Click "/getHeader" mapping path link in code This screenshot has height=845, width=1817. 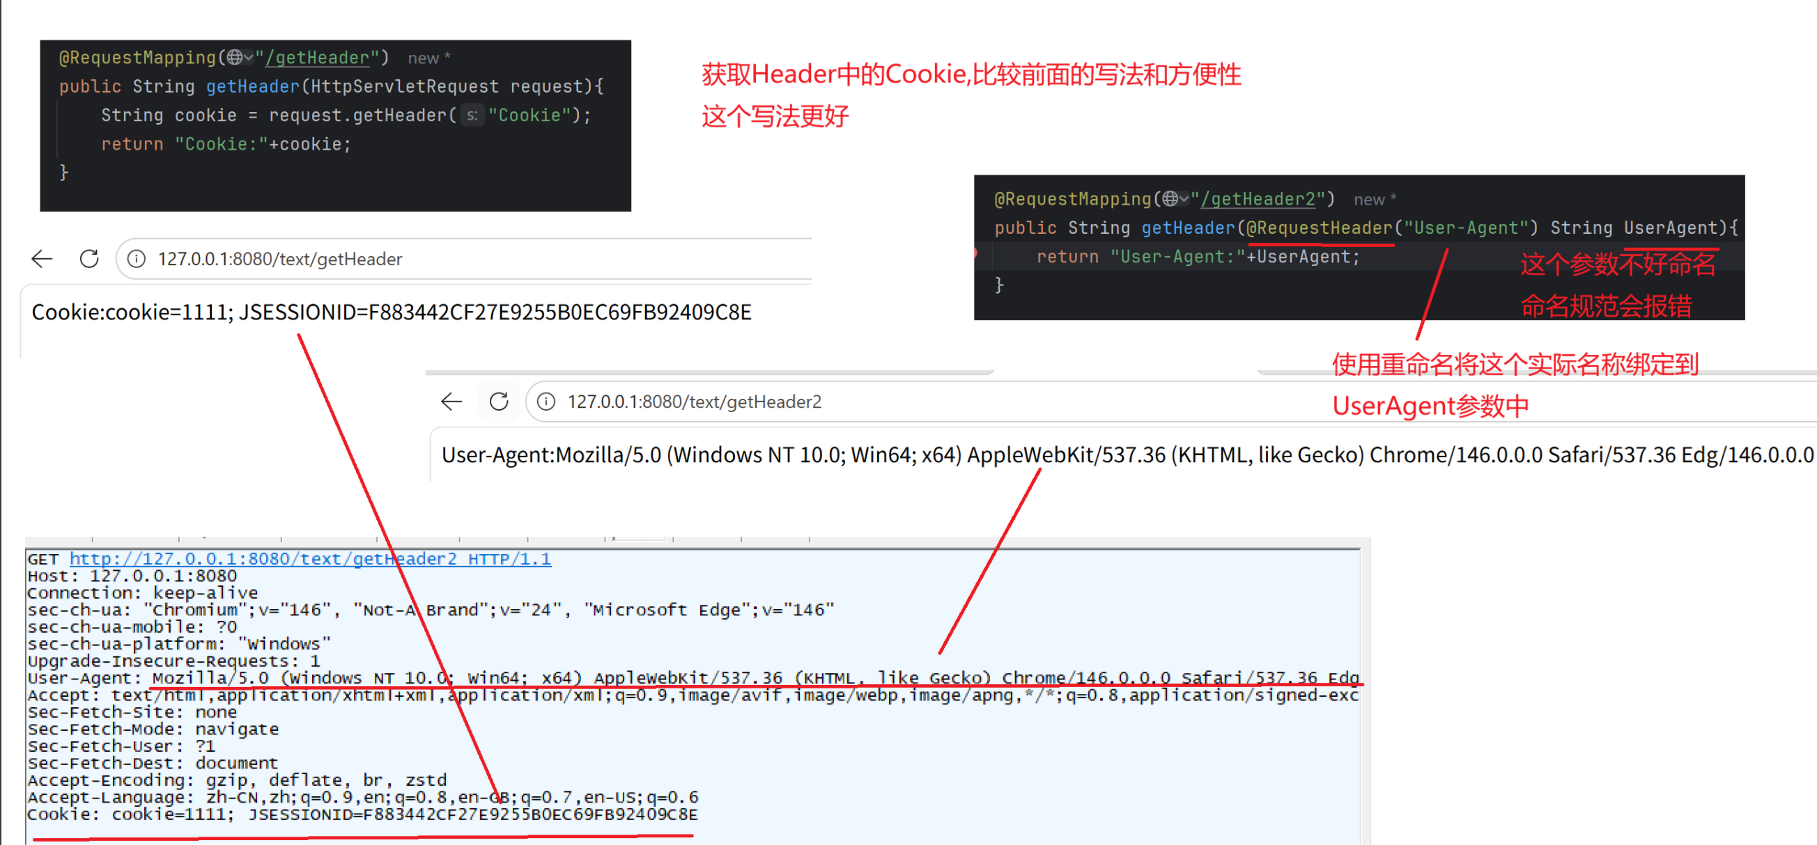(318, 58)
